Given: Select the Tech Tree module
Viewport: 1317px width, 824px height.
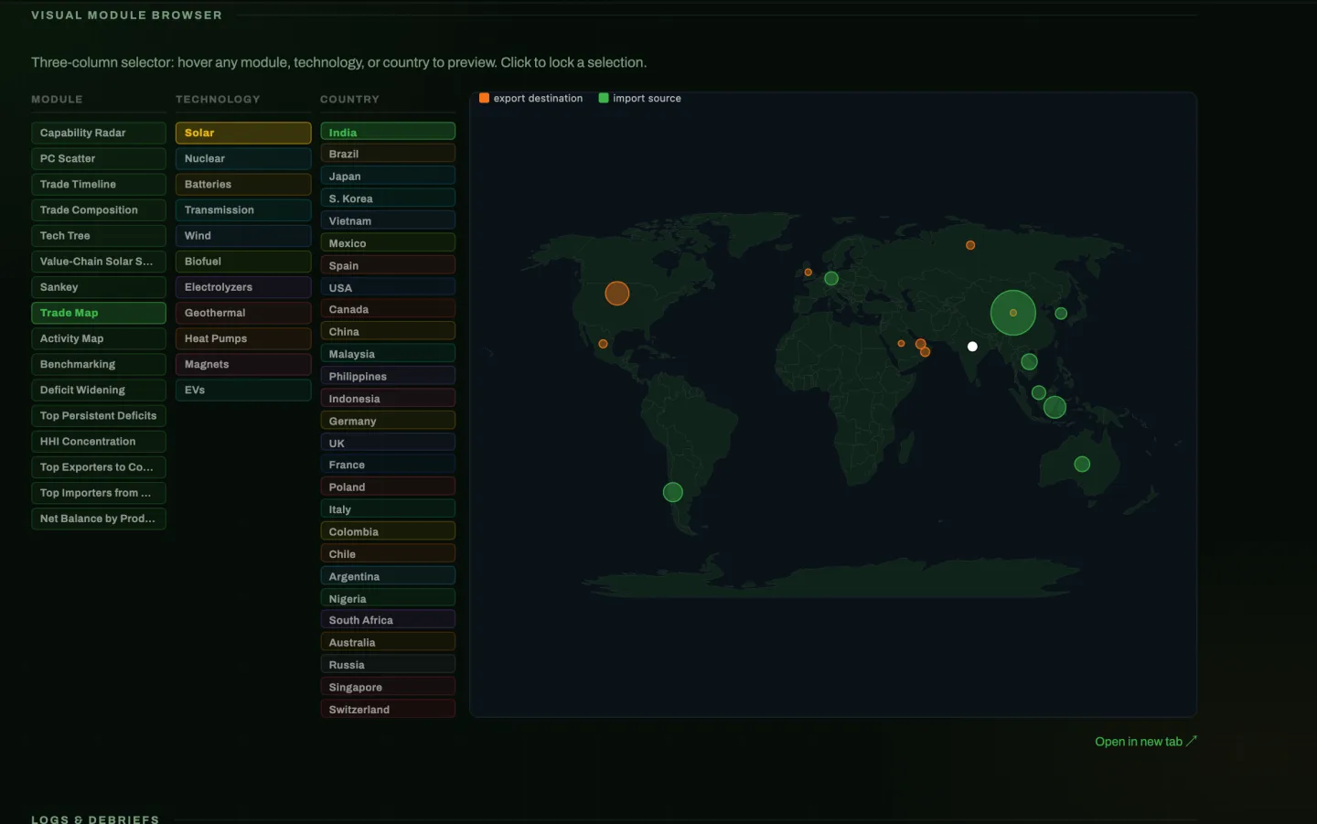Looking at the screenshot, I should [99, 236].
